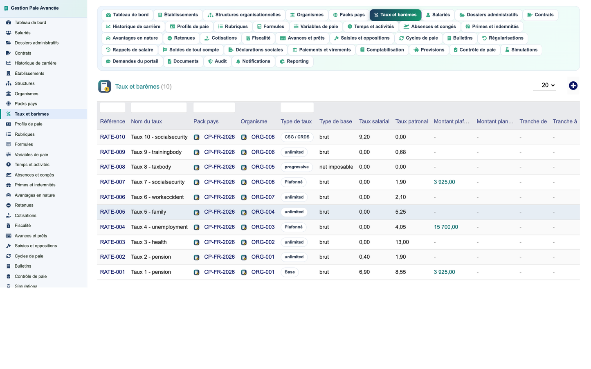Screen dimensions: 591x369
Task: Open the Régularisations tab
Action: [503, 38]
